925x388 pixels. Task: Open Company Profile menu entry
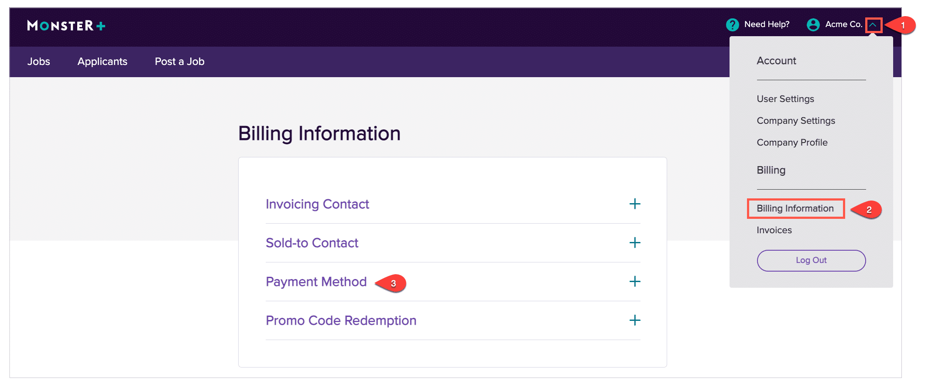pos(792,143)
